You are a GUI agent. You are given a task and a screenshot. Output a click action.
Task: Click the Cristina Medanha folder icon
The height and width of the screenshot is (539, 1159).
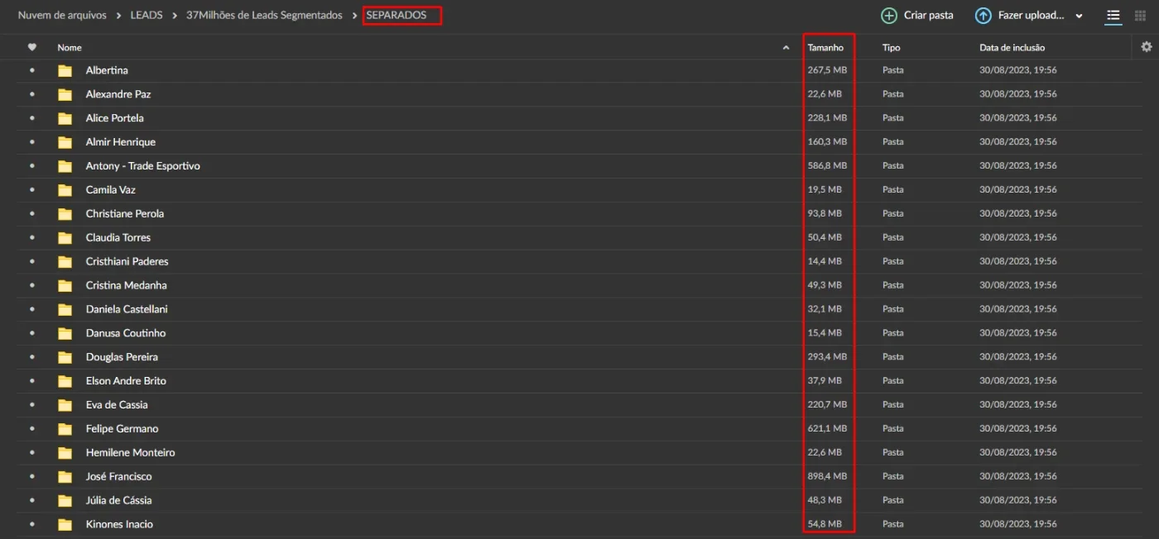(65, 286)
